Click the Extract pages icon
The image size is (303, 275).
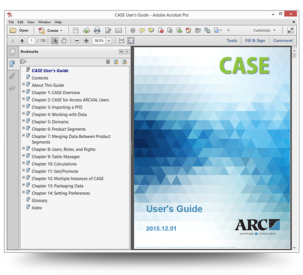[x=179, y=30]
